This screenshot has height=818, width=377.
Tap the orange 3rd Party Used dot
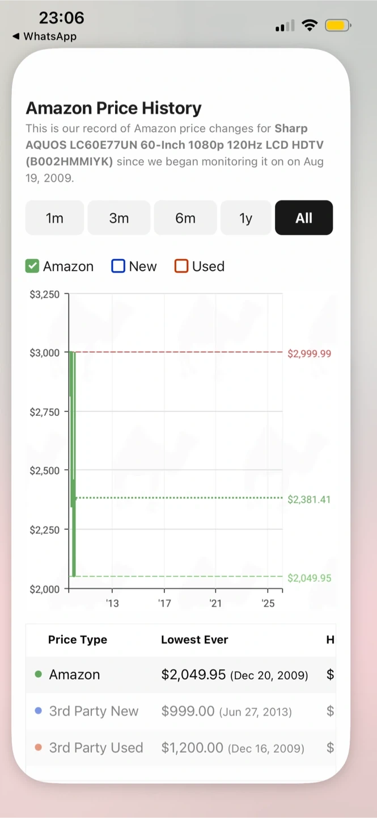39,748
